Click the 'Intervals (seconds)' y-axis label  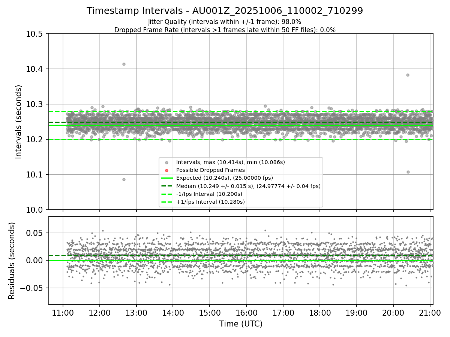(19, 122)
